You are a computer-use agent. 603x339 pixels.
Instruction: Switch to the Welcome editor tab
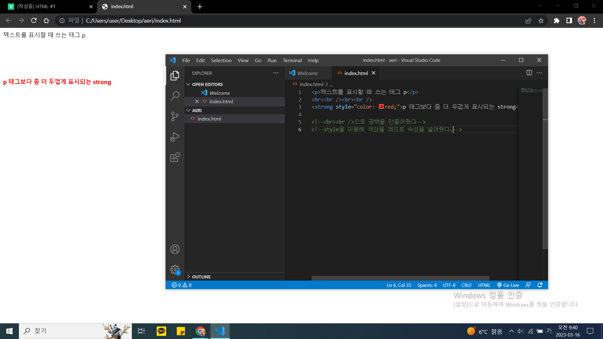307,73
